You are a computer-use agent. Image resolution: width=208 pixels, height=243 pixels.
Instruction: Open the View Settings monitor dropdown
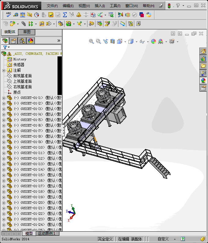coord(177,42)
